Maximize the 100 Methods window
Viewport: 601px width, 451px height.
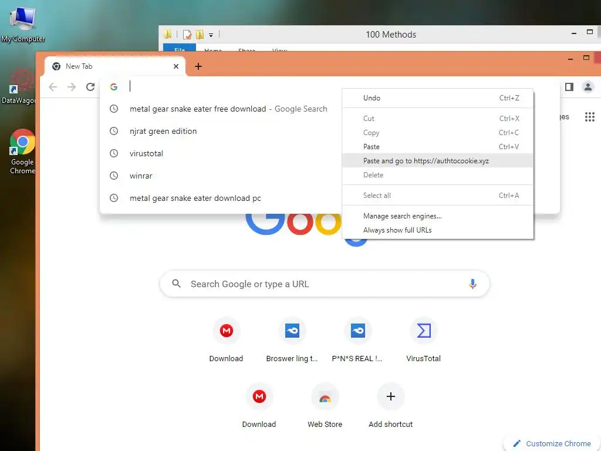click(x=589, y=32)
